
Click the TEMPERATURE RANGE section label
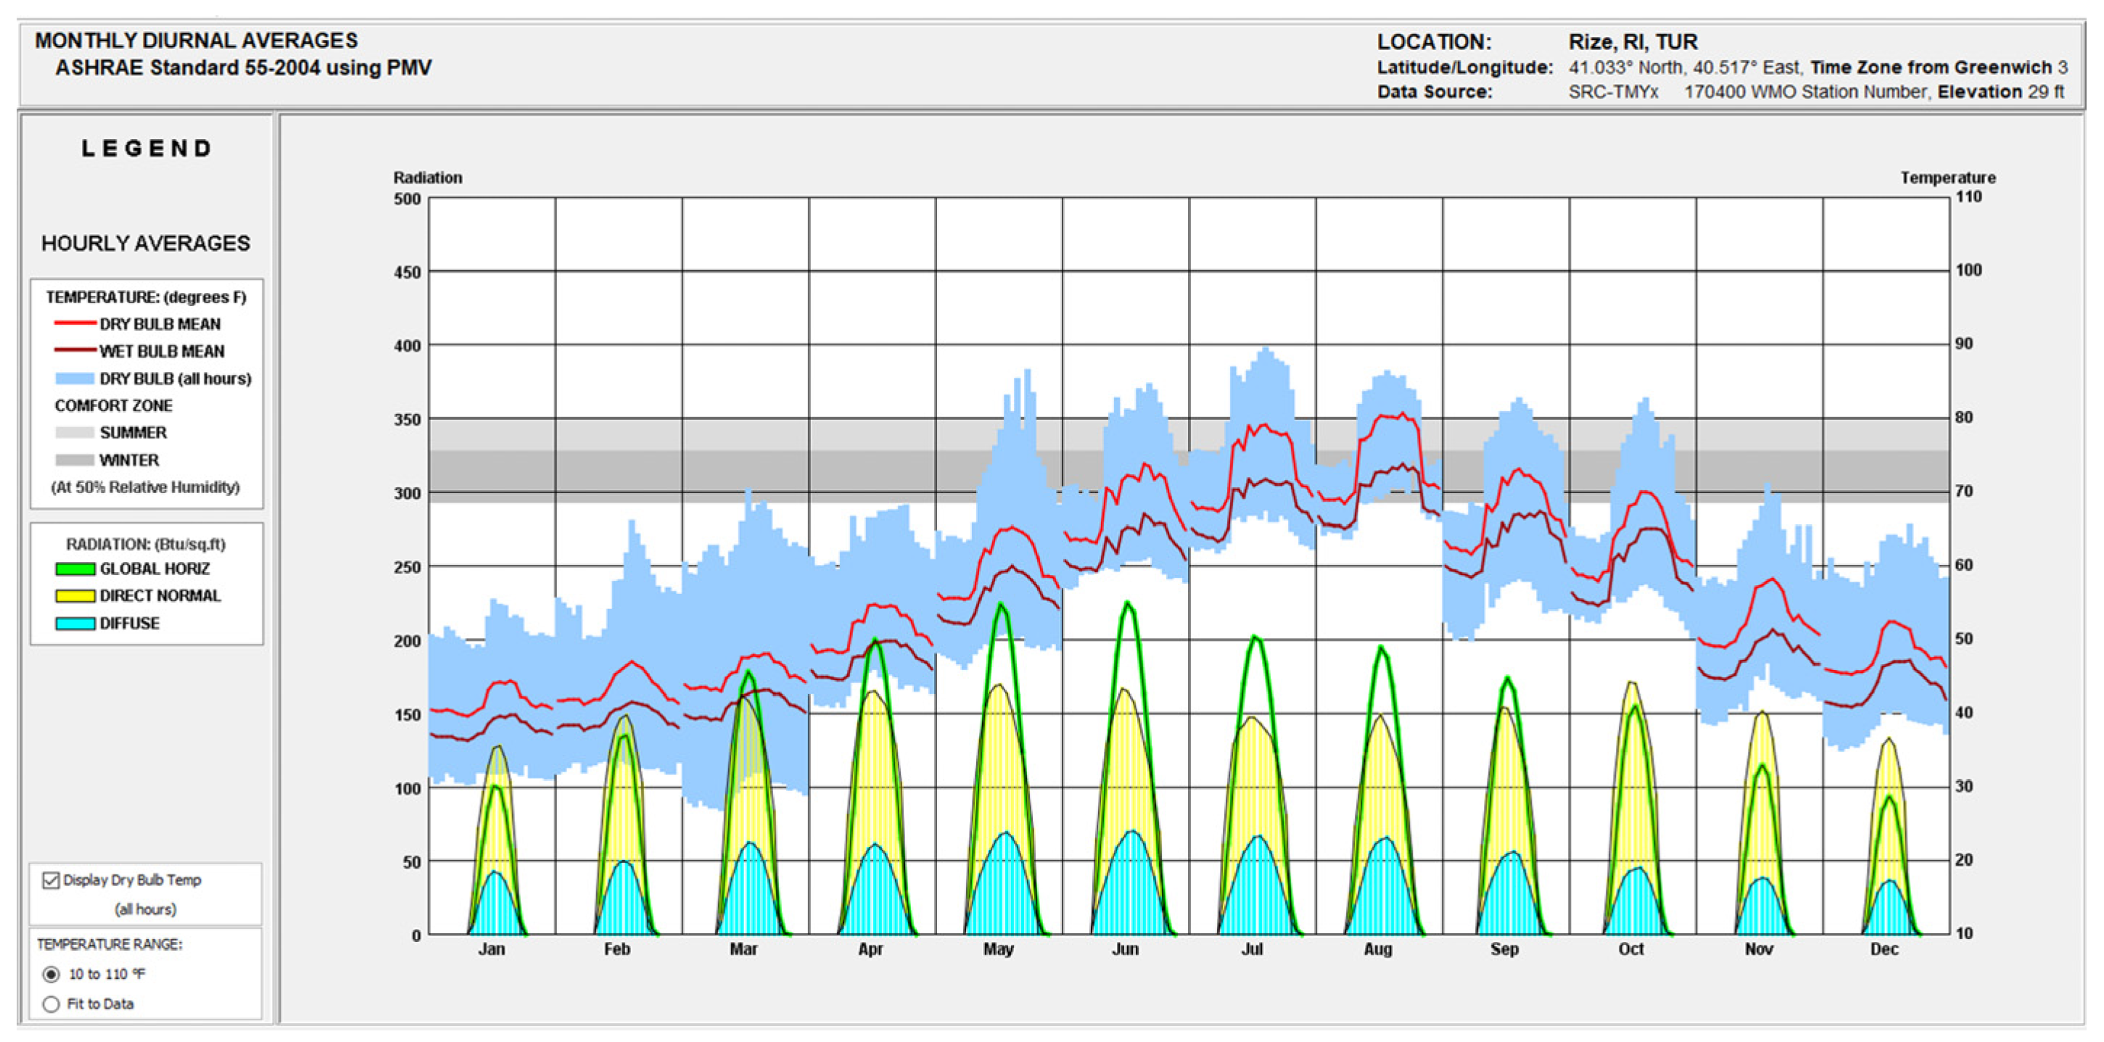(x=110, y=944)
